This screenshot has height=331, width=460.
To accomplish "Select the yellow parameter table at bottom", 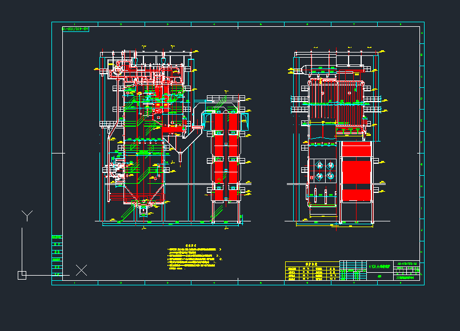I will coord(312,272).
